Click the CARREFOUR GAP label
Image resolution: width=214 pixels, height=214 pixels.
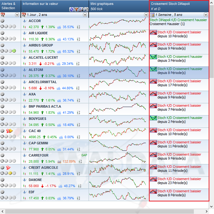point(84,155)
